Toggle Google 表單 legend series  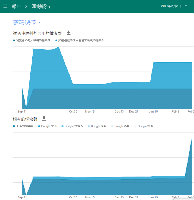(120, 126)
